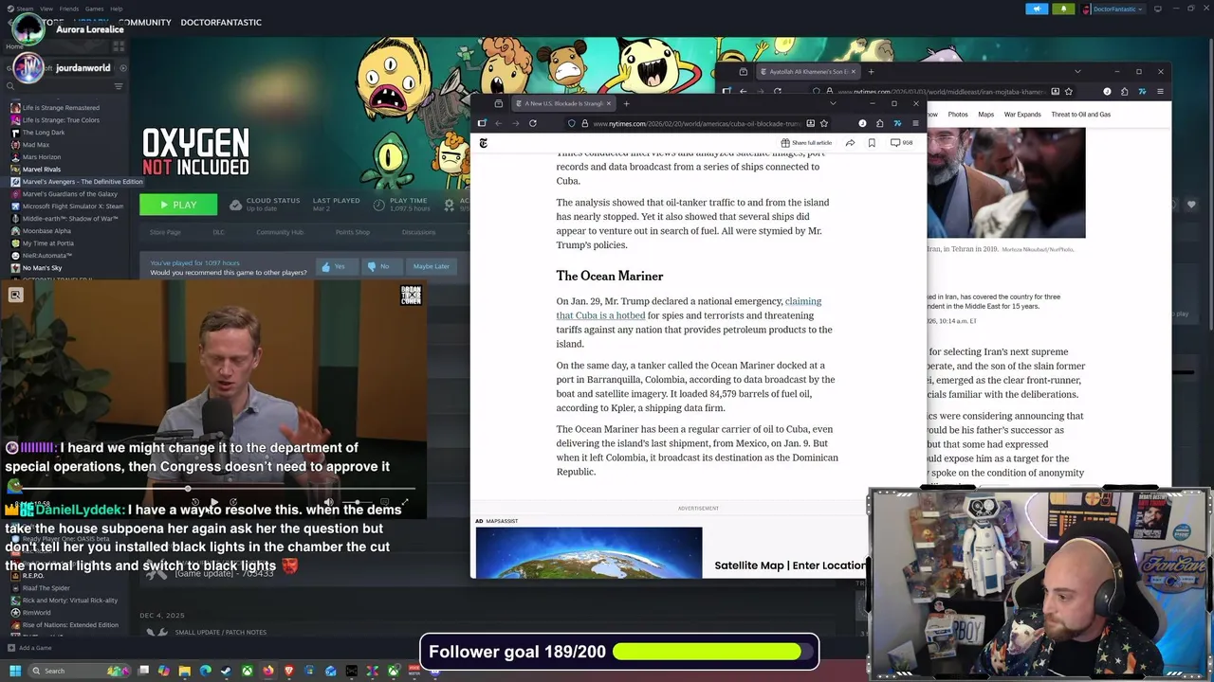Select NieR:Automata in the library
1214x682 pixels.
[47, 256]
